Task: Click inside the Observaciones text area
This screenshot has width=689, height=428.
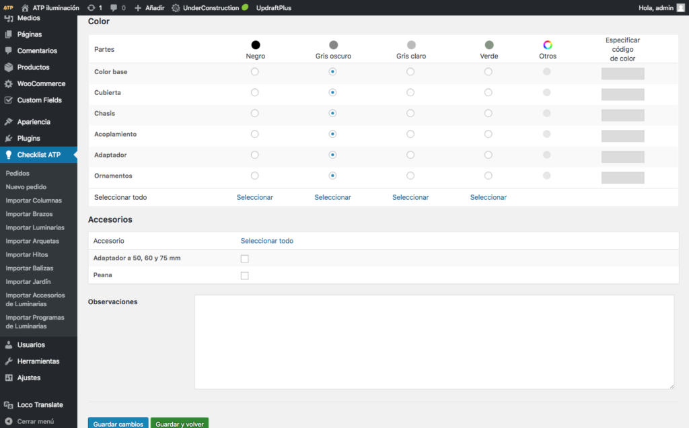Action: pyautogui.click(x=434, y=342)
